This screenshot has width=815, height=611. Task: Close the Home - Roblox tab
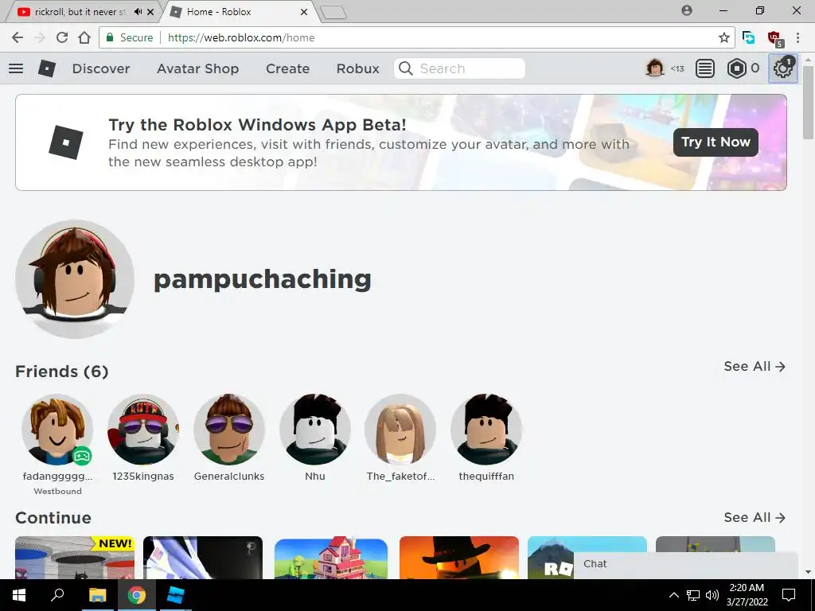coord(304,11)
